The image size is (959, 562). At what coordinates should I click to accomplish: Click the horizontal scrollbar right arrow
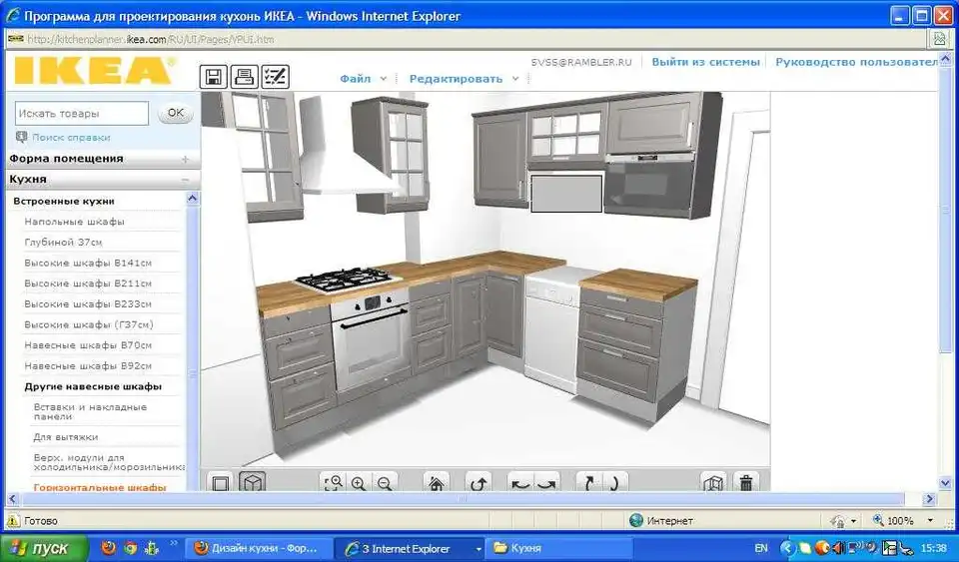pos(930,499)
